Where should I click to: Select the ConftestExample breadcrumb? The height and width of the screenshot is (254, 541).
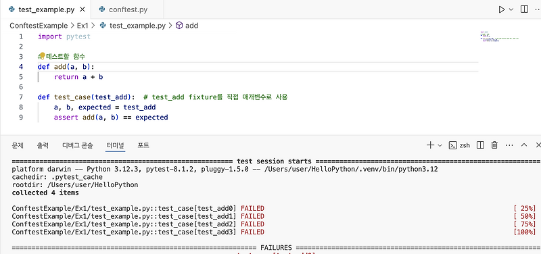(39, 26)
